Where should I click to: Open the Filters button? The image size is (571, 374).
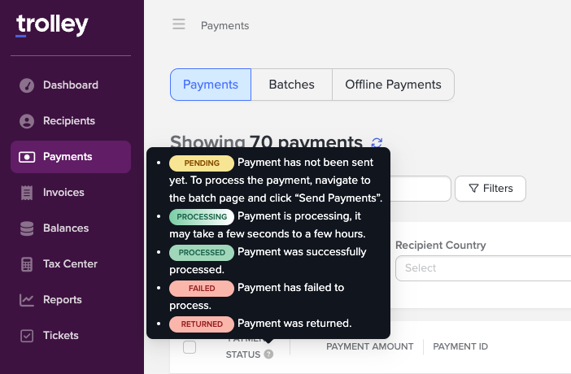tap(490, 189)
